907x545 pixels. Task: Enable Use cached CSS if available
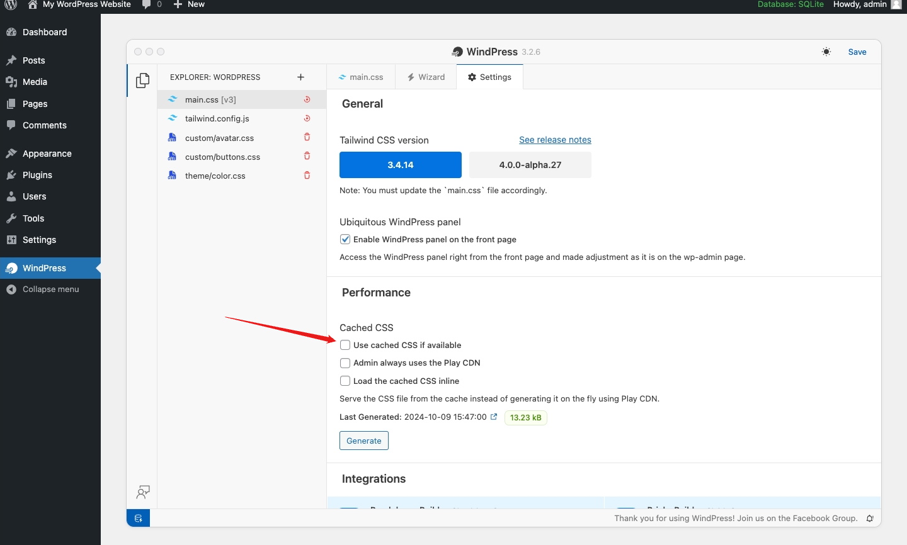click(x=345, y=345)
